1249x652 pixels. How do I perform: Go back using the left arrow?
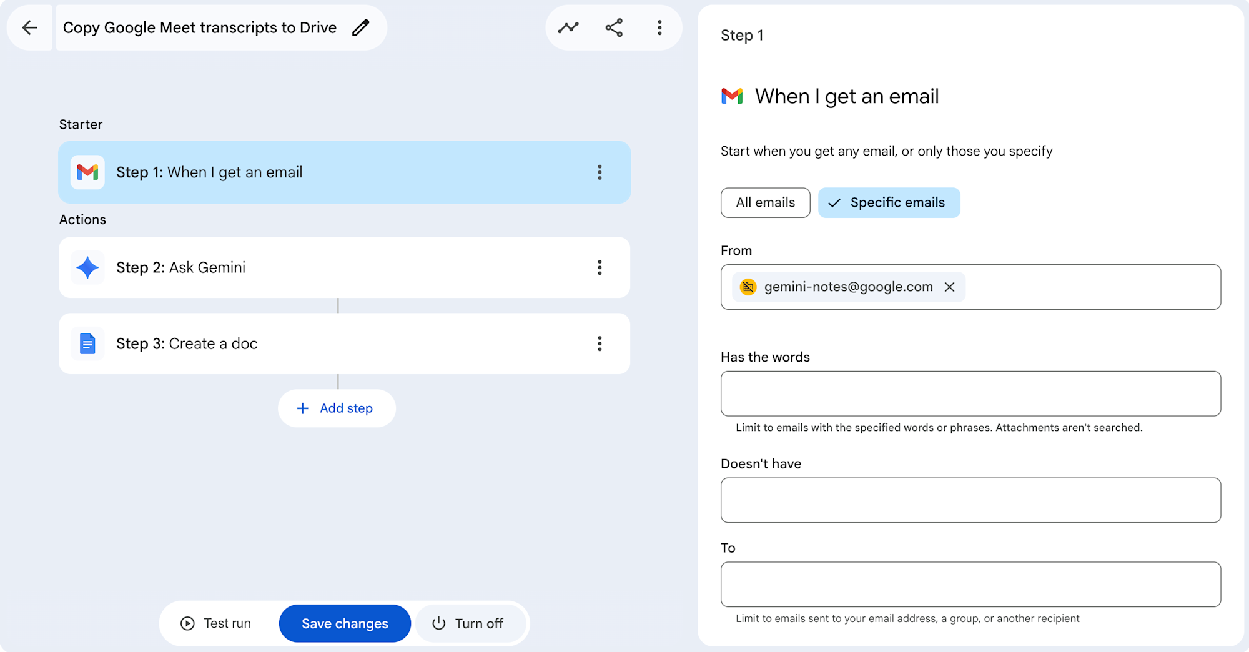[x=29, y=27]
